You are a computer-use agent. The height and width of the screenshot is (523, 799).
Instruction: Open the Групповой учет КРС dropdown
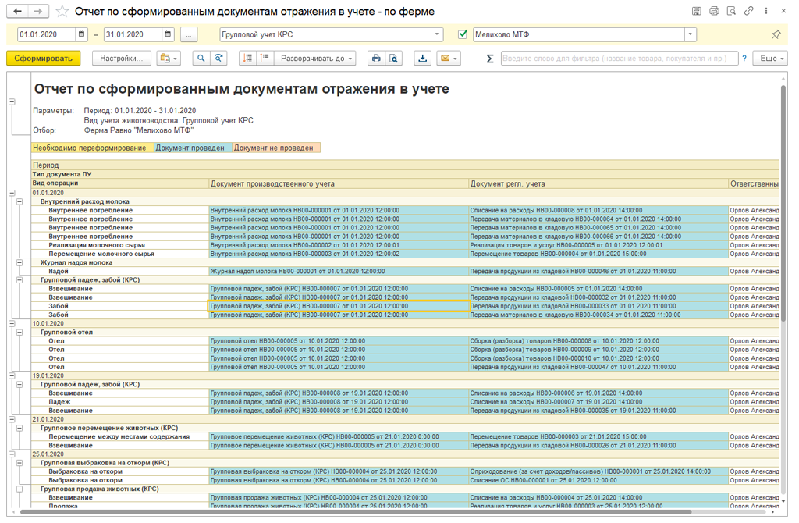[437, 35]
